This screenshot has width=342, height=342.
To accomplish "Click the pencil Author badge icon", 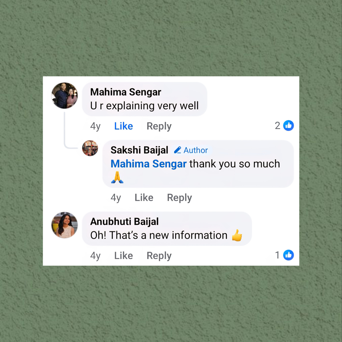I will coord(178,150).
